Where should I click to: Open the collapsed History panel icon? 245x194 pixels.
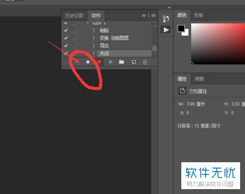click(166, 19)
